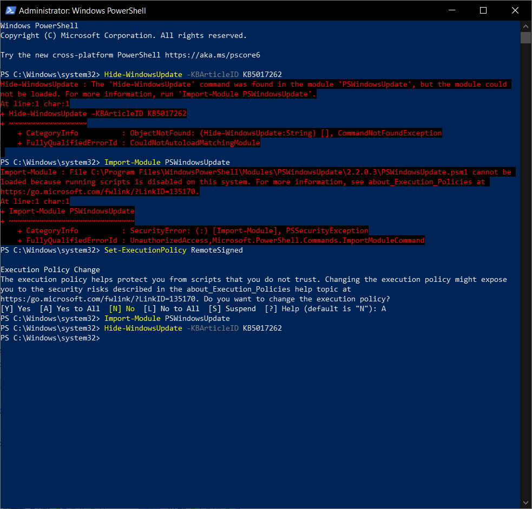
Task: Click the '[N] No' option text
Action: pos(122,309)
